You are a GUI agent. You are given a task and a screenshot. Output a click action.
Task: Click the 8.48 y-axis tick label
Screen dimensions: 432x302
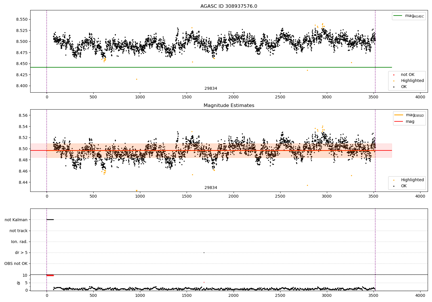[23, 160]
